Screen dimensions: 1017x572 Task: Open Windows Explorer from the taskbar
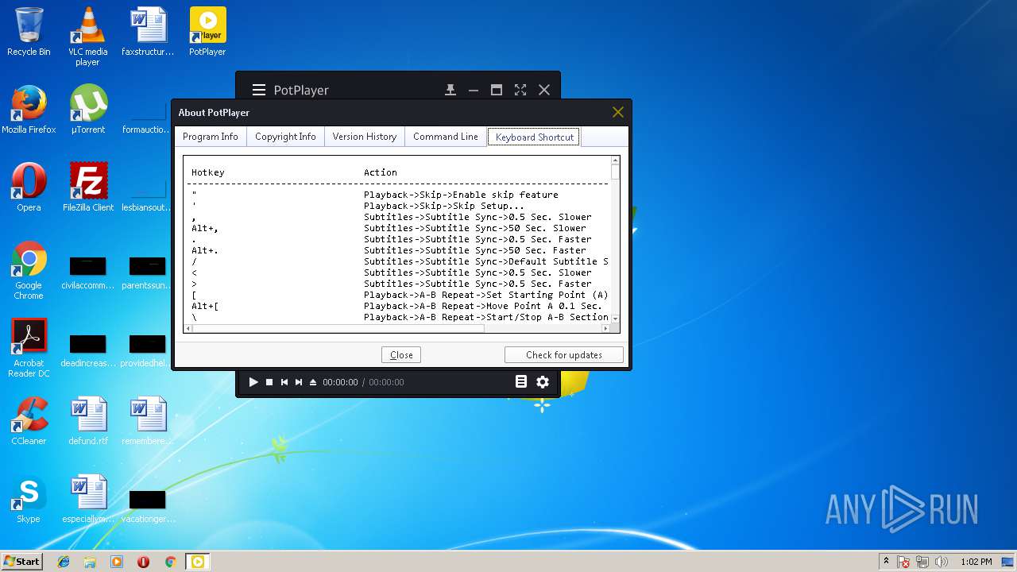[x=90, y=562]
